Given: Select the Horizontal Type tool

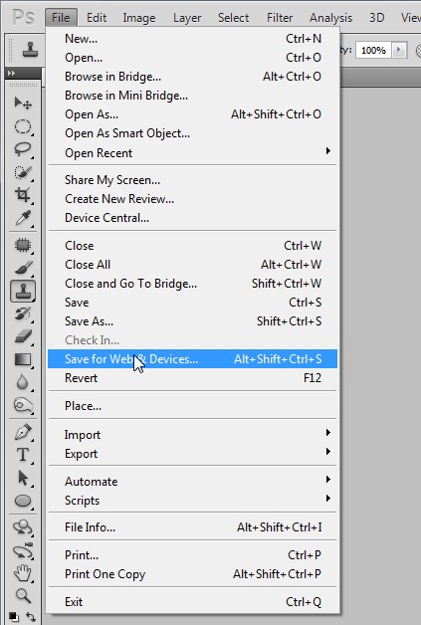Looking at the screenshot, I should 23,455.
